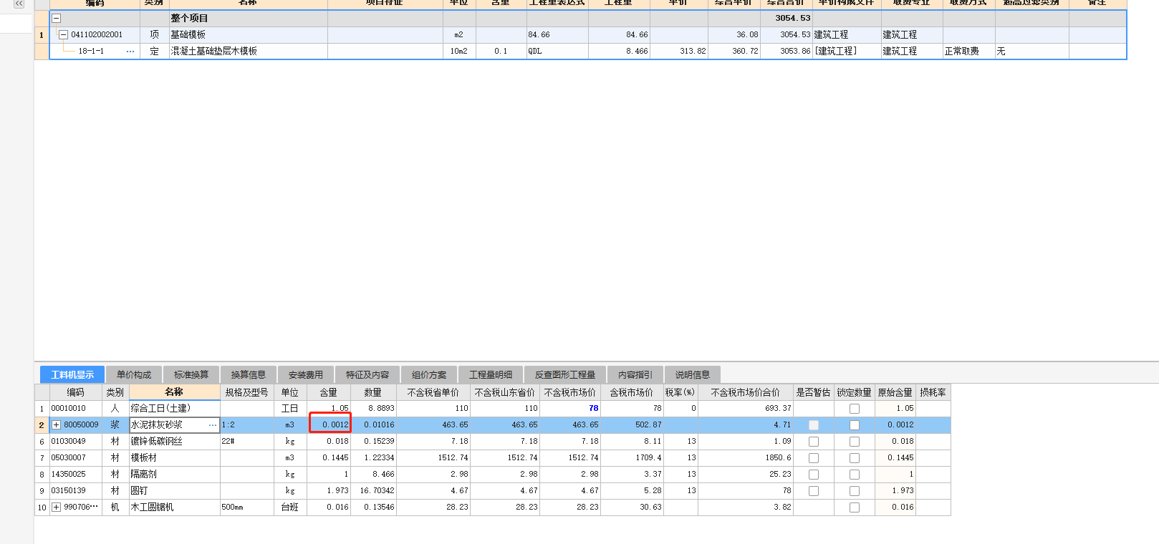Toggle 是否暂估 checkbox for 水泥抹灰砂浆
This screenshot has height=544, width=1159.
click(814, 425)
